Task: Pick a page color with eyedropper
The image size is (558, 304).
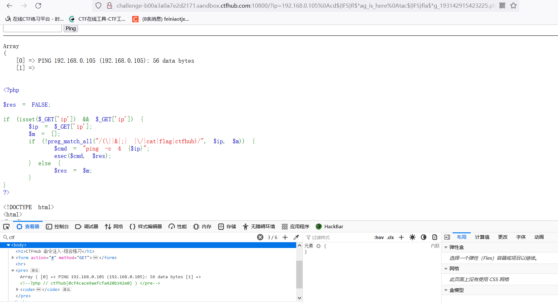Action: pos(296,237)
